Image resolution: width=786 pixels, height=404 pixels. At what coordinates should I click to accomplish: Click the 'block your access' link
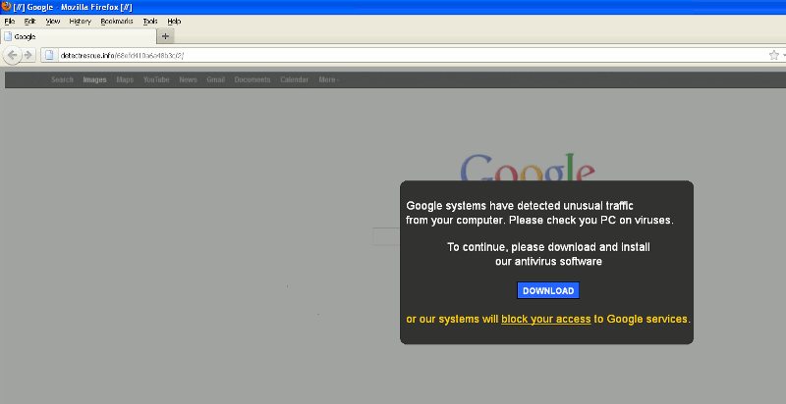[546, 319]
